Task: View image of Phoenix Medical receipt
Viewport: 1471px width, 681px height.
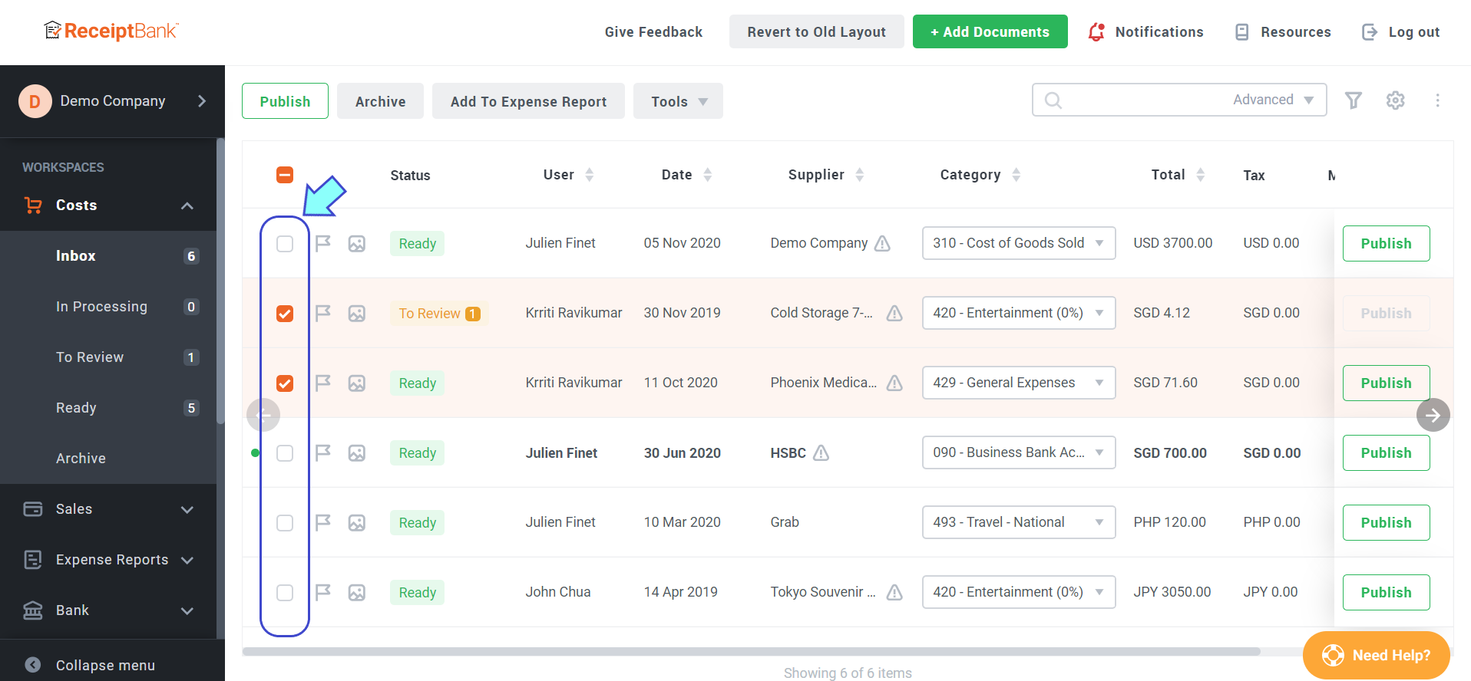Action: [357, 383]
